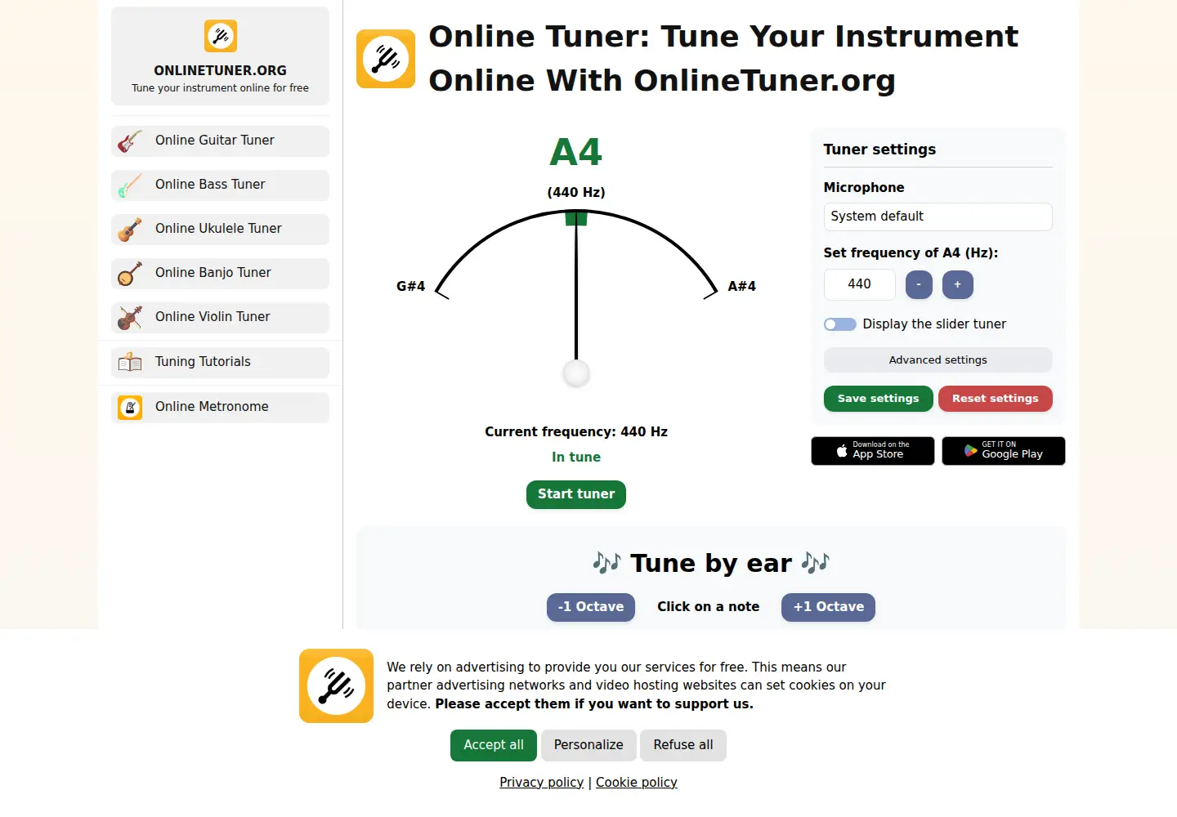Expand Advanced settings

(x=938, y=360)
